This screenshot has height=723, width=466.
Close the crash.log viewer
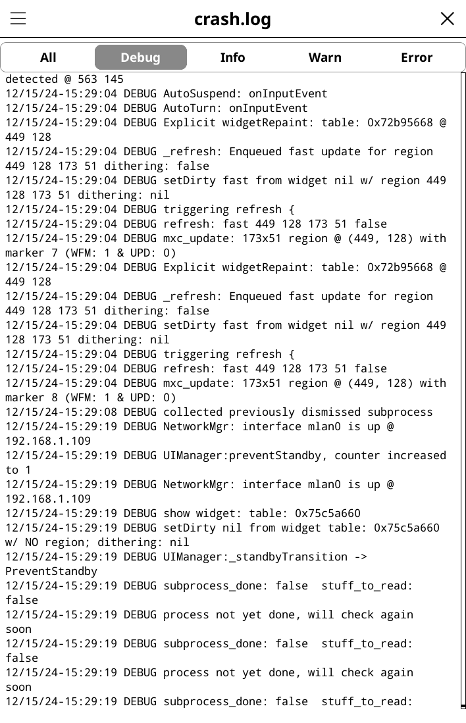click(x=448, y=18)
